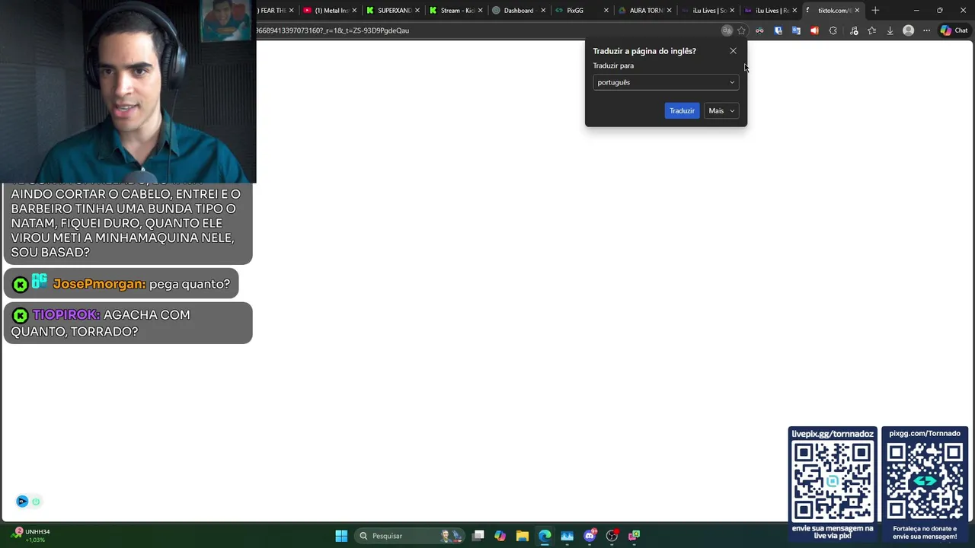Click the livepix.gg/tornnadoz QR code
The height and width of the screenshot is (548, 975).
click(833, 481)
